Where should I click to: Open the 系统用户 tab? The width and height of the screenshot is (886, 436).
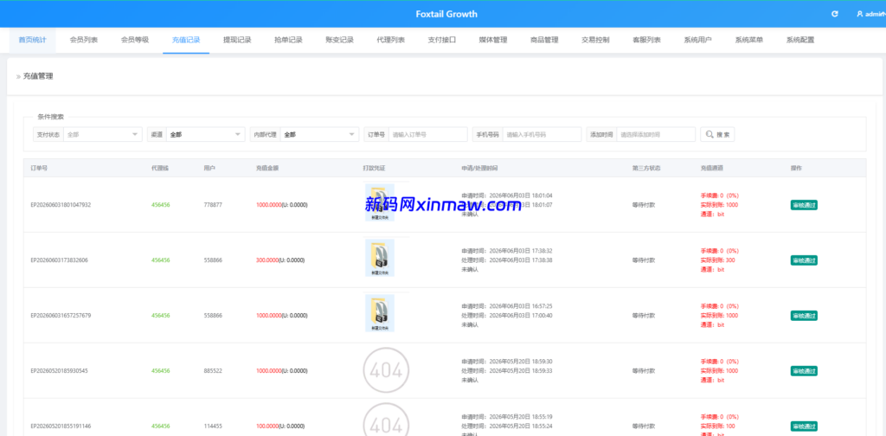(698, 40)
